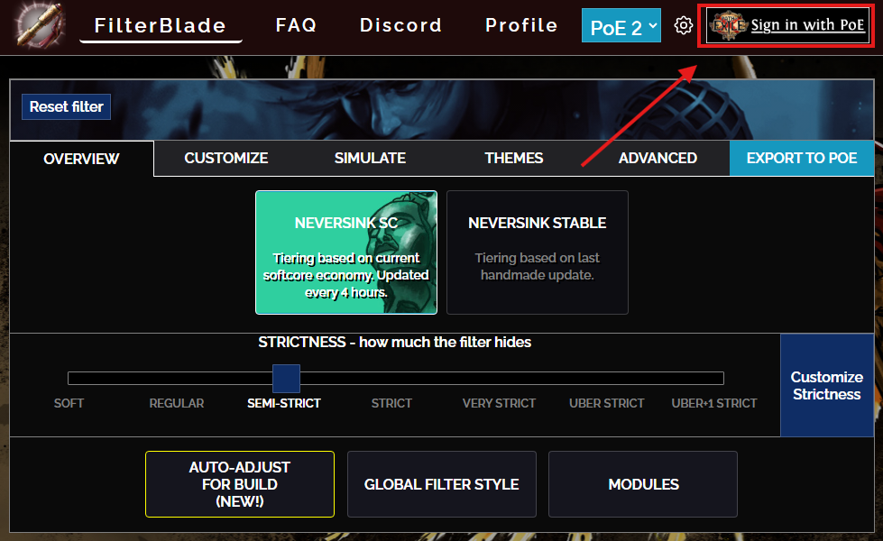Click the Reset filter button

point(66,107)
